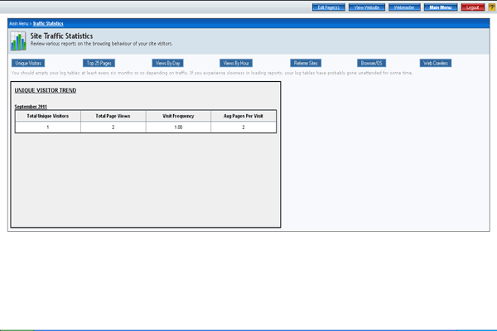The image size is (497, 331).
Task: Open the Views By Hour report
Action: [236, 63]
